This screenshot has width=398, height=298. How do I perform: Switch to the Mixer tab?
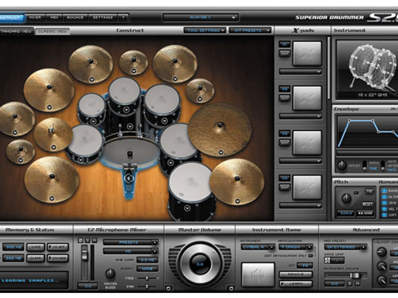click(x=35, y=17)
